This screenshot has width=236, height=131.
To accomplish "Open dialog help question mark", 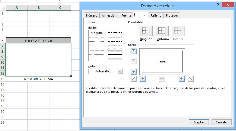I will point(218,5).
